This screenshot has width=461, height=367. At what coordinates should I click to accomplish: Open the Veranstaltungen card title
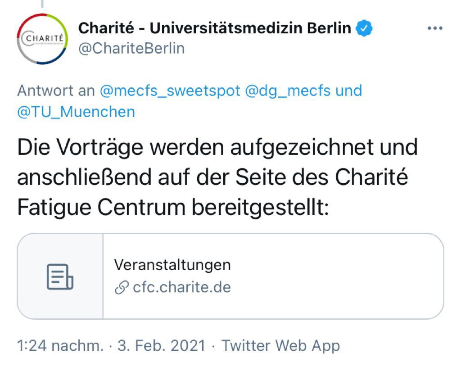pyautogui.click(x=172, y=265)
